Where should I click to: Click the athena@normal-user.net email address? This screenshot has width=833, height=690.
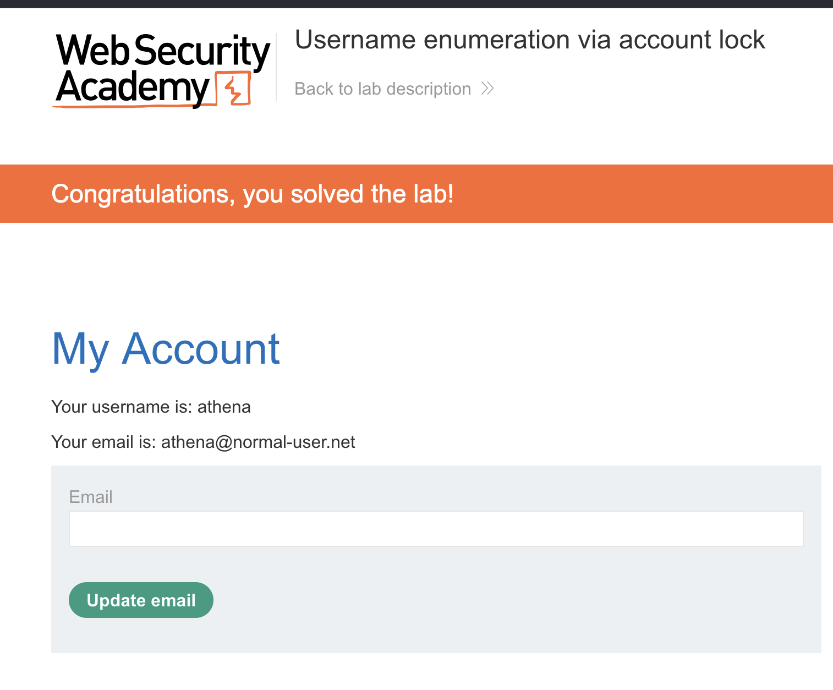[258, 442]
